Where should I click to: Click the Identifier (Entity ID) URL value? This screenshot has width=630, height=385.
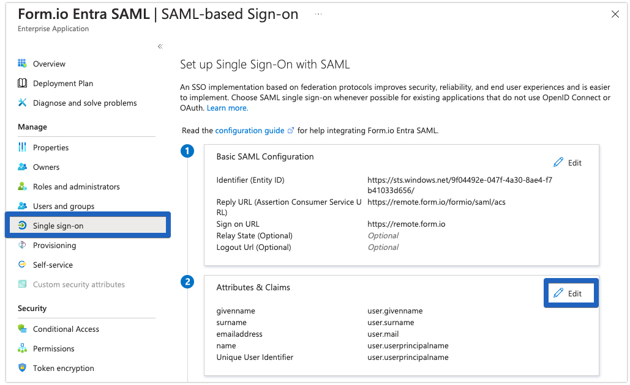pyautogui.click(x=460, y=185)
